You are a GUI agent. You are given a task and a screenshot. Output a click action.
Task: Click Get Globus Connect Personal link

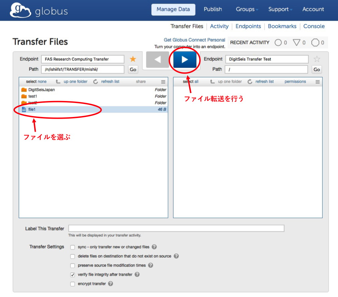[194, 40]
